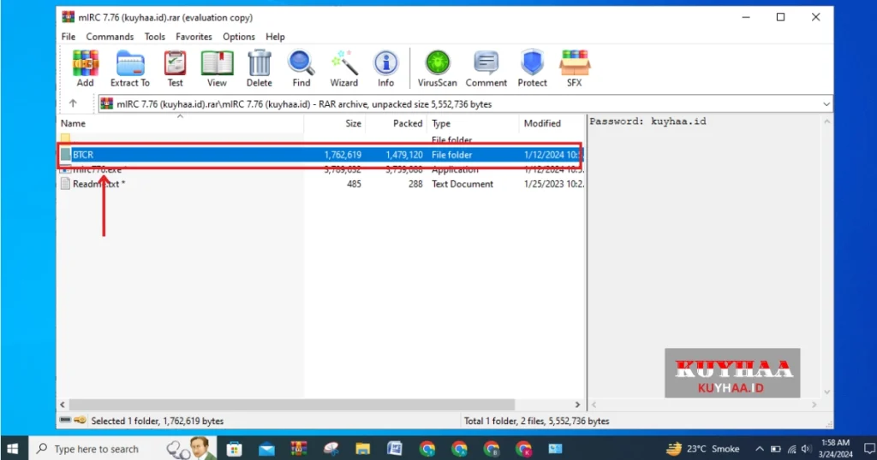Click the Password: kuyhaa.id comment text

647,121
